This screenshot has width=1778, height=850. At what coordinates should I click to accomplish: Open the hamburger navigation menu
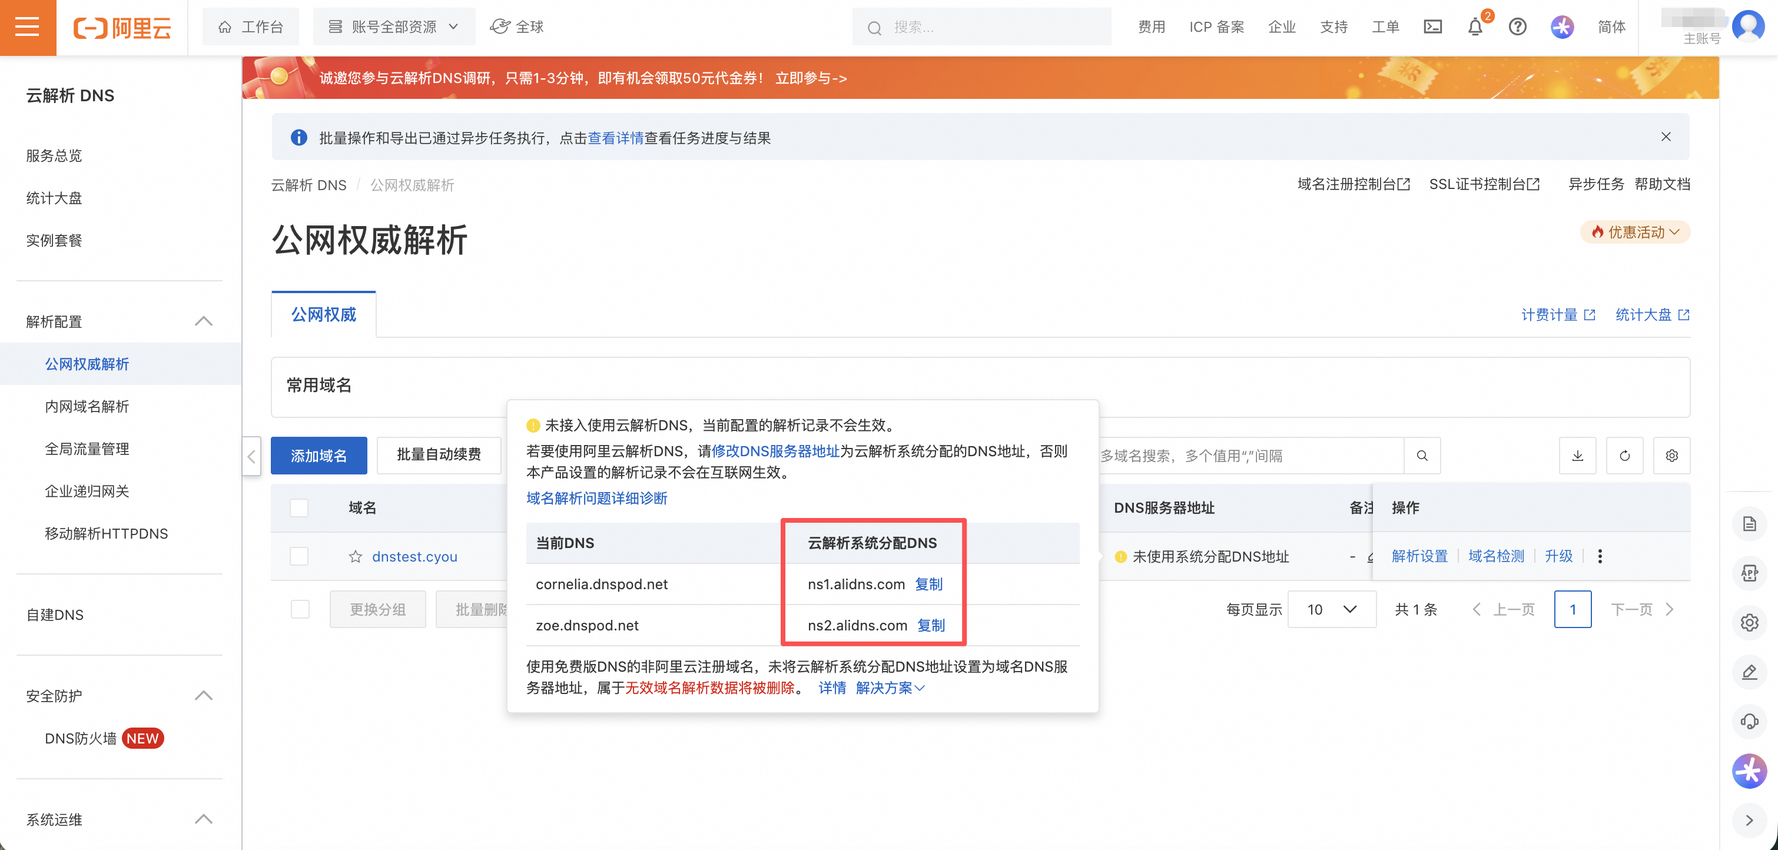[x=28, y=28]
